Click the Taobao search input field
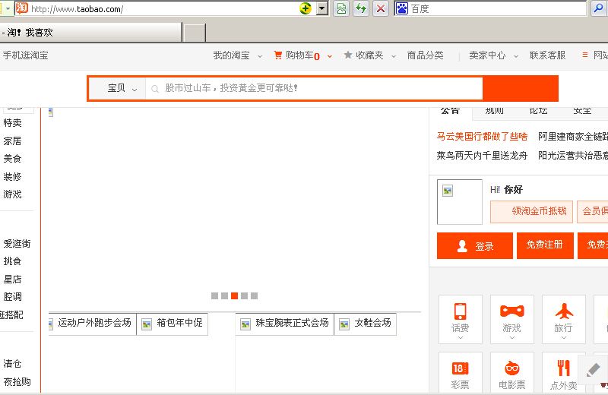The image size is (608, 395). click(x=314, y=88)
